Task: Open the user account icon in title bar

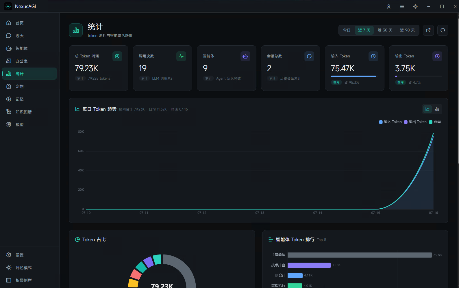Action: pos(389,6)
